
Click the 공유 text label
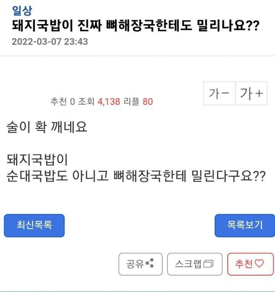coord(136,264)
